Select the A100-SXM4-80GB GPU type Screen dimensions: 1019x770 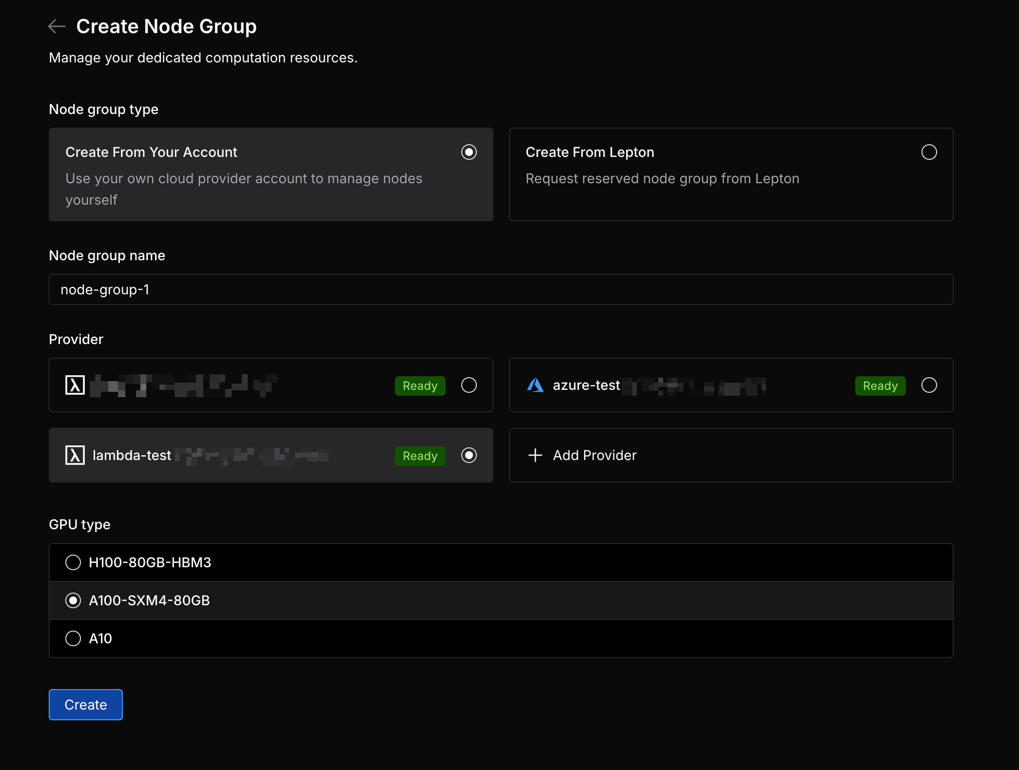(x=72, y=600)
